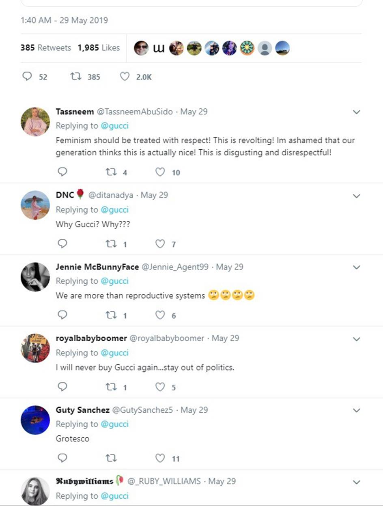Image resolution: width=383 pixels, height=506 pixels.
Task: Open Tassneem's profile picture
Action: click(x=35, y=121)
